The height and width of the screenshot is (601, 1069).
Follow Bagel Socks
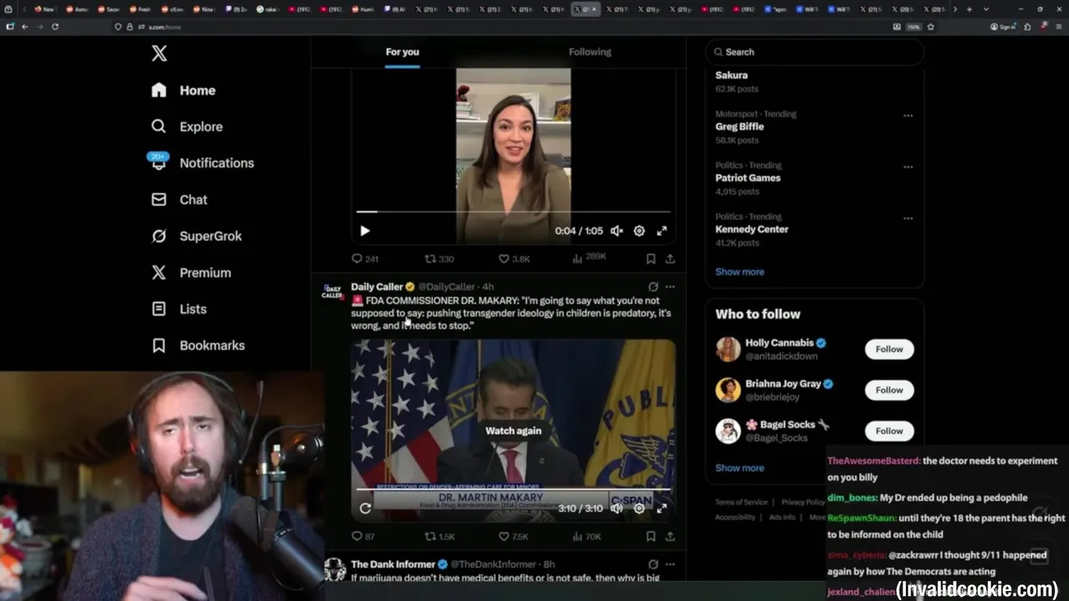(x=889, y=431)
